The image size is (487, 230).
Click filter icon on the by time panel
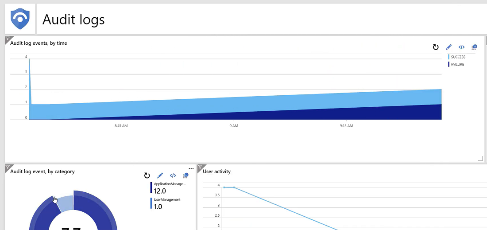(8, 39)
